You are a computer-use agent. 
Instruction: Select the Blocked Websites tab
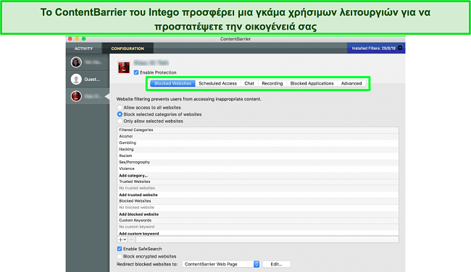[x=172, y=83]
